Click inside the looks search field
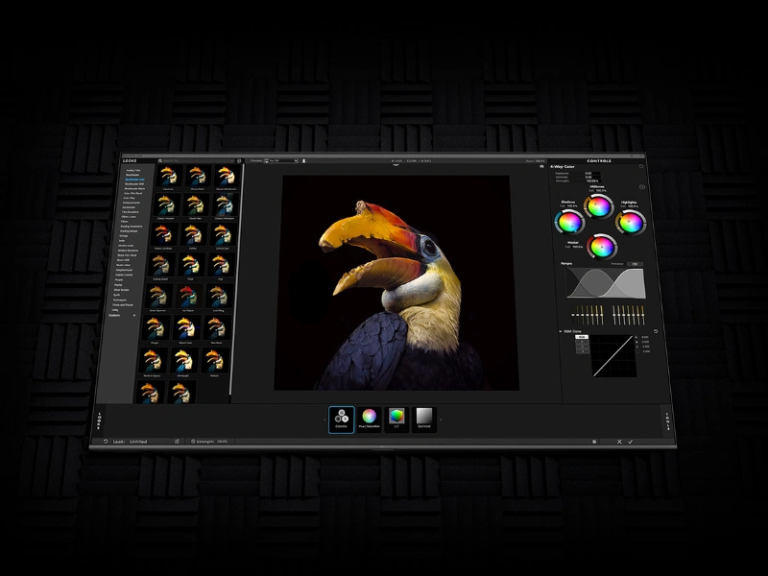 point(198,160)
